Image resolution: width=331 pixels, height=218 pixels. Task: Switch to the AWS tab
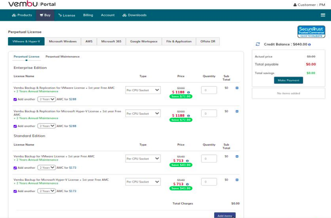pyautogui.click(x=89, y=42)
